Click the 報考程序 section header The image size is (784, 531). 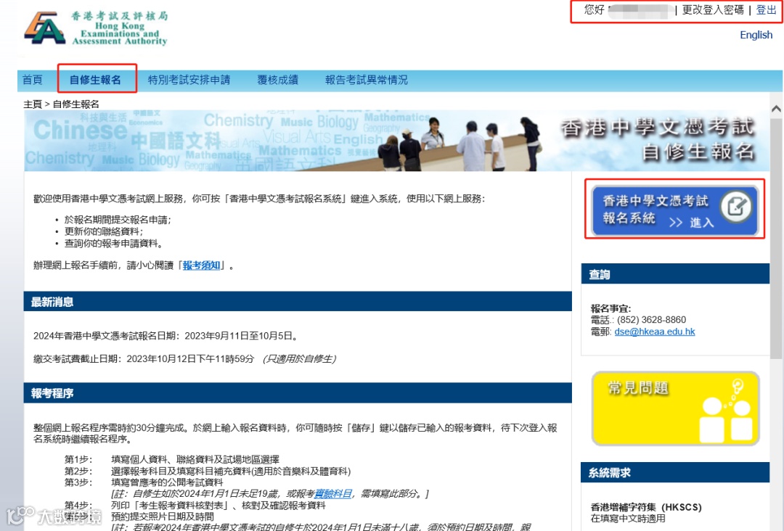(298, 393)
